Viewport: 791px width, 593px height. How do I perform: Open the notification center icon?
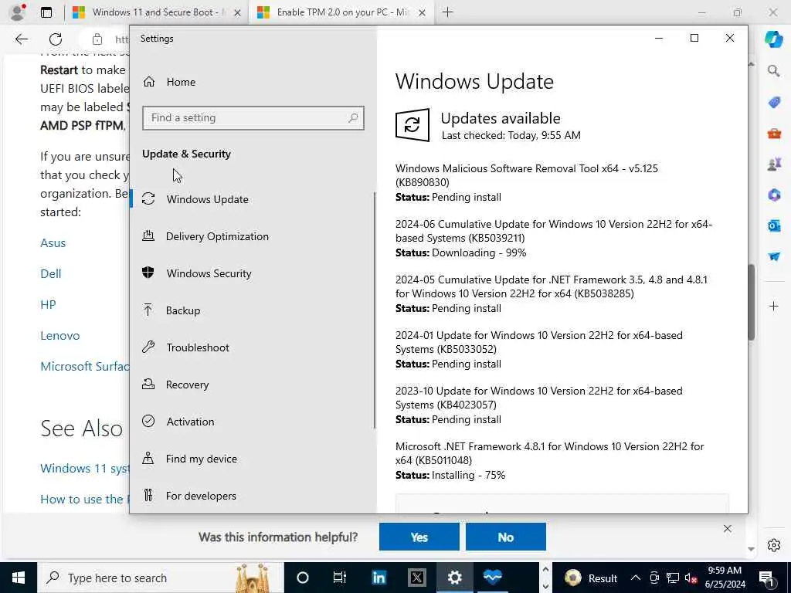(766, 578)
